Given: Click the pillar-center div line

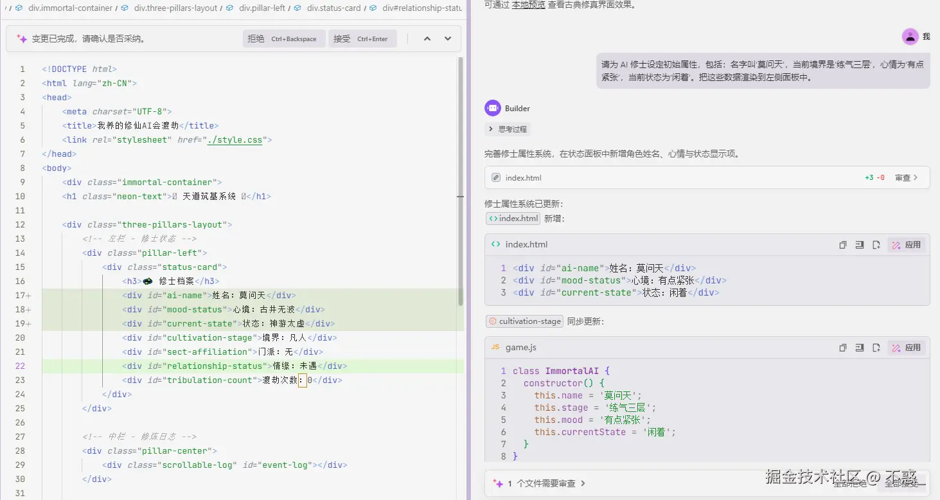Looking at the screenshot, I should 151,451.
